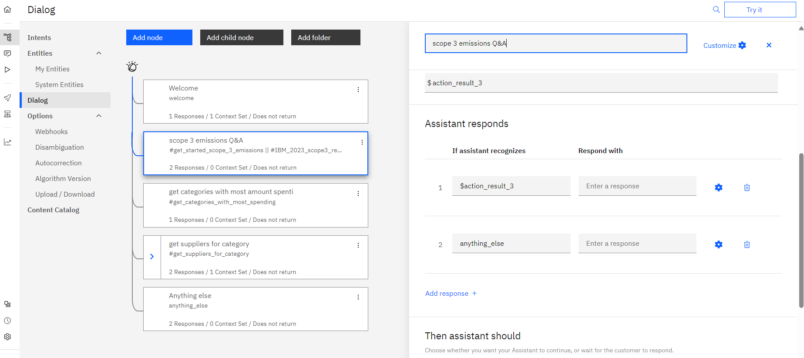
Task: Open options menu for Anything else node
Action: coord(358,297)
